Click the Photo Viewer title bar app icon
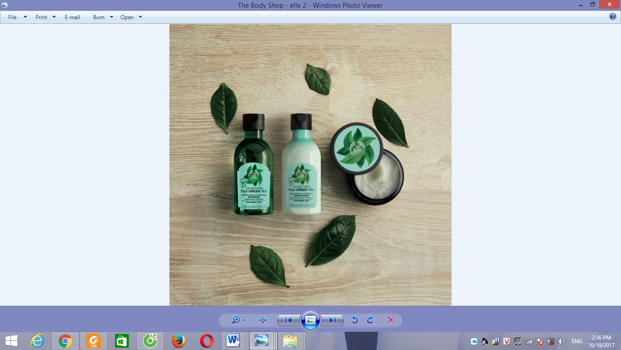 click(x=5, y=5)
